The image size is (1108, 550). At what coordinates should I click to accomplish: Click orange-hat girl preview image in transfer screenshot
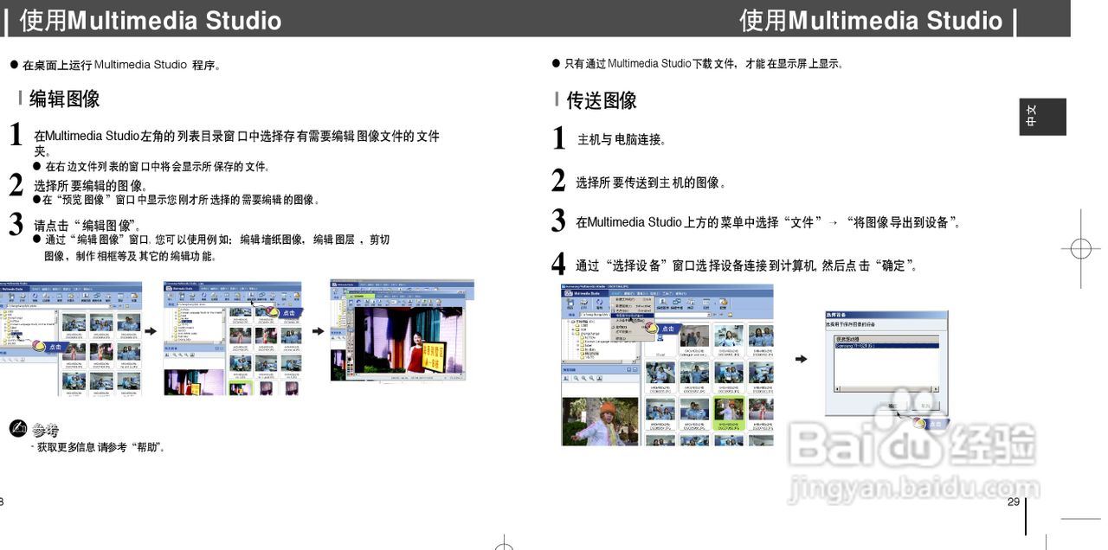[x=600, y=422]
